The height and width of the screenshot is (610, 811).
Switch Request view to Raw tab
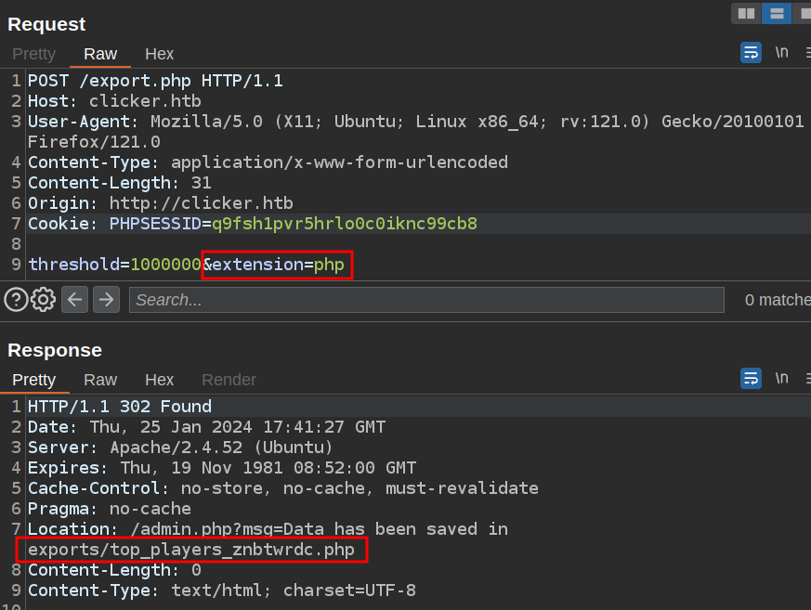click(100, 54)
